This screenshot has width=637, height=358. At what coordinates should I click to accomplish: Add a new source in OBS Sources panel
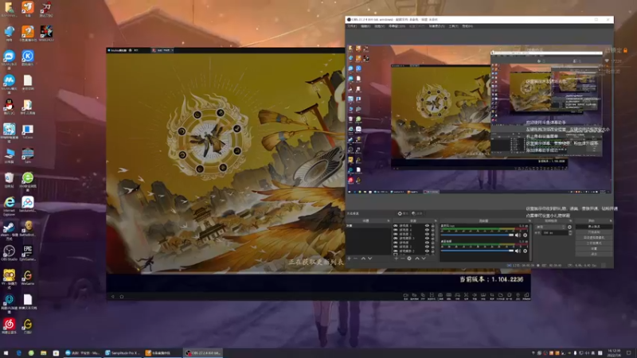coord(396,259)
